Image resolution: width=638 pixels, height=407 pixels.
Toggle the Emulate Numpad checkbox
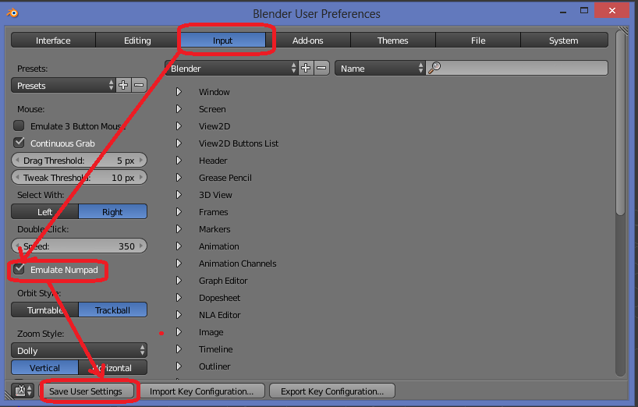coord(19,269)
